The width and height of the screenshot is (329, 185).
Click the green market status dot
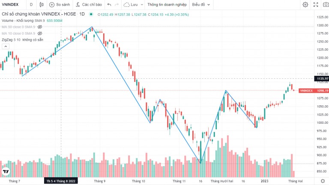pyautogui.click(x=91, y=14)
